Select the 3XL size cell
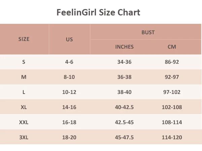This screenshot has width=202, height=151. pyautogui.click(x=24, y=137)
